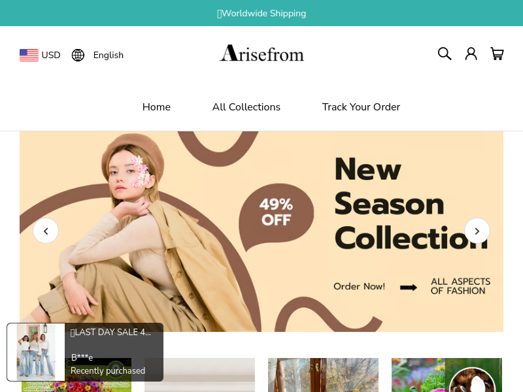Open the search magnifier icon
Screen dimensions: 523x392
tap(445, 54)
